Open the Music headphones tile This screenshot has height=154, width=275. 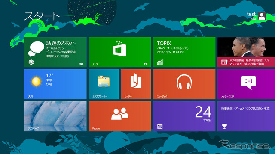pos(184,84)
